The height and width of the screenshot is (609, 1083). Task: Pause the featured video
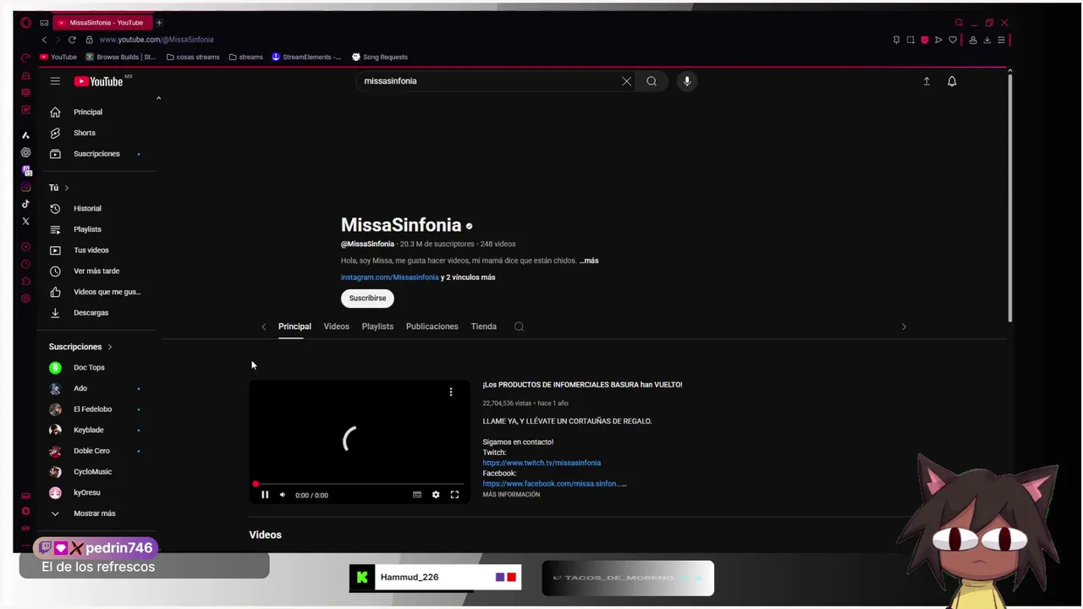[x=265, y=495]
